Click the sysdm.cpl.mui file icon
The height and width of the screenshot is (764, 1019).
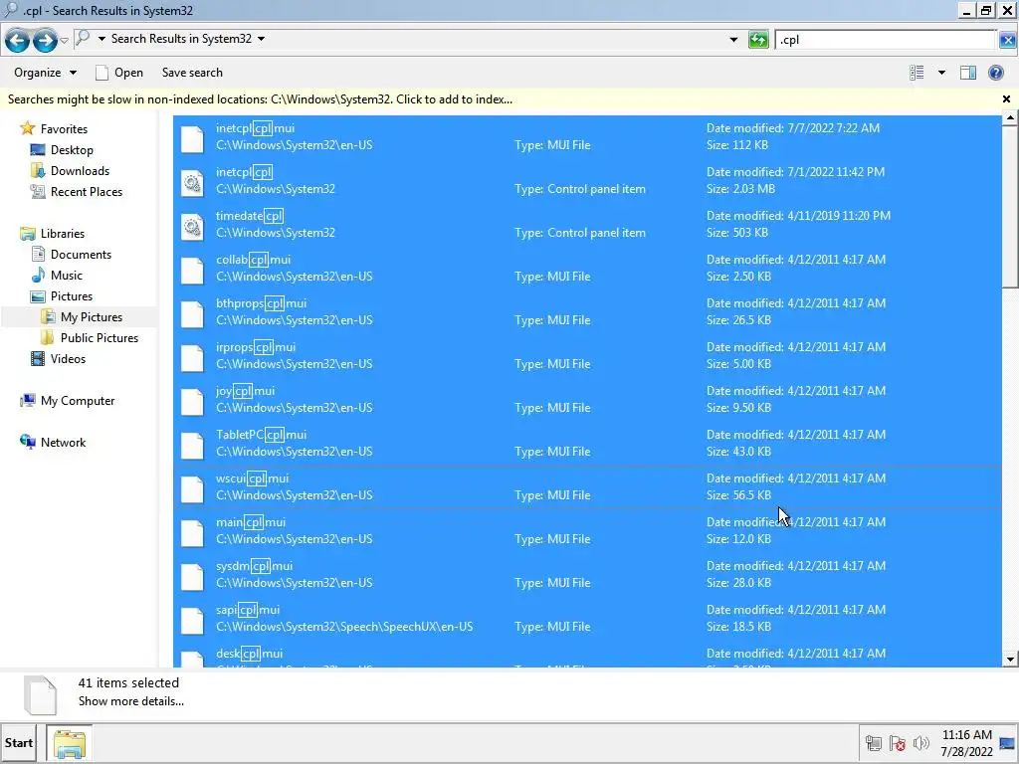point(192,576)
